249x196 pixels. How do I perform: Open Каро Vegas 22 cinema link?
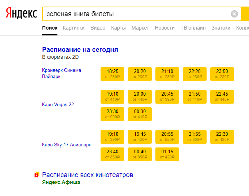pyautogui.click(x=58, y=105)
